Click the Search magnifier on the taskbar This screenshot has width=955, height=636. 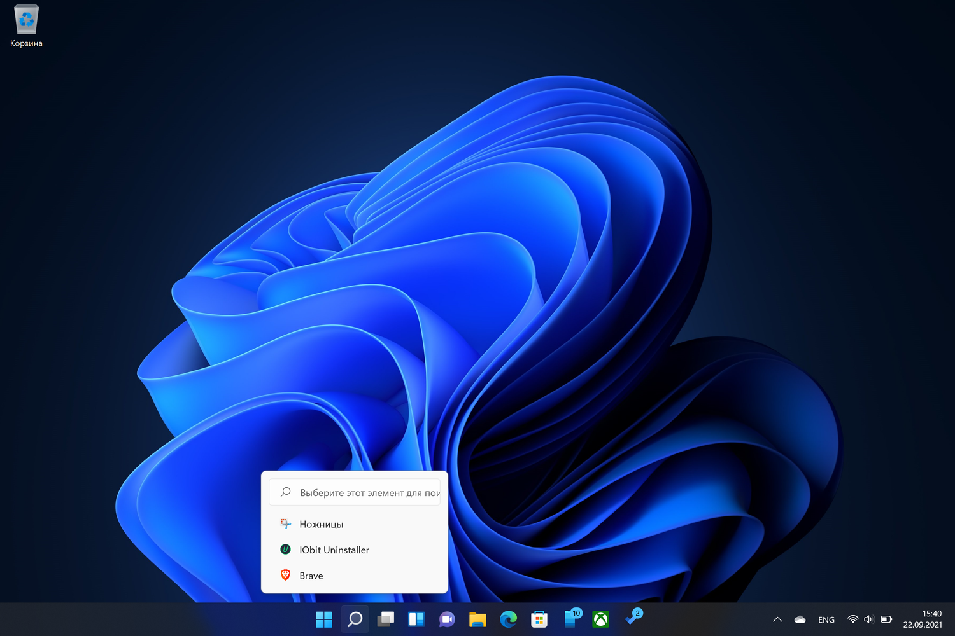355,619
